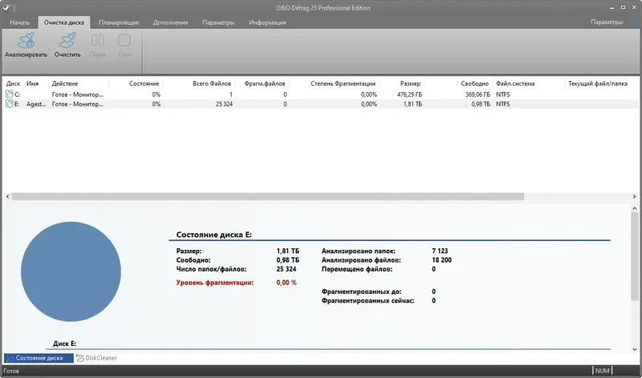Click the Перемещено файлов label

tap(356, 269)
